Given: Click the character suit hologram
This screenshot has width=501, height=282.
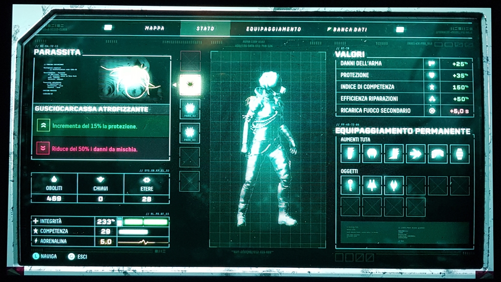Looking at the screenshot, I should [x=268, y=149].
